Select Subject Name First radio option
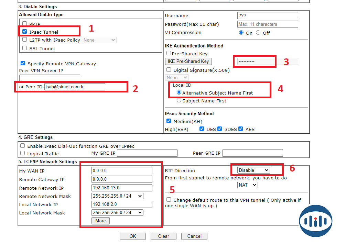Screen dimensions: 346x244 click(179, 101)
